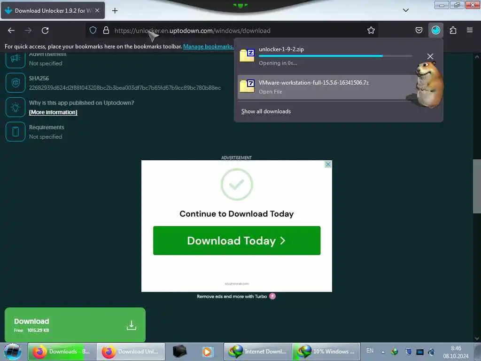The image size is (481, 361).
Task: Click the unlocker zip file icon
Action: pos(247,55)
